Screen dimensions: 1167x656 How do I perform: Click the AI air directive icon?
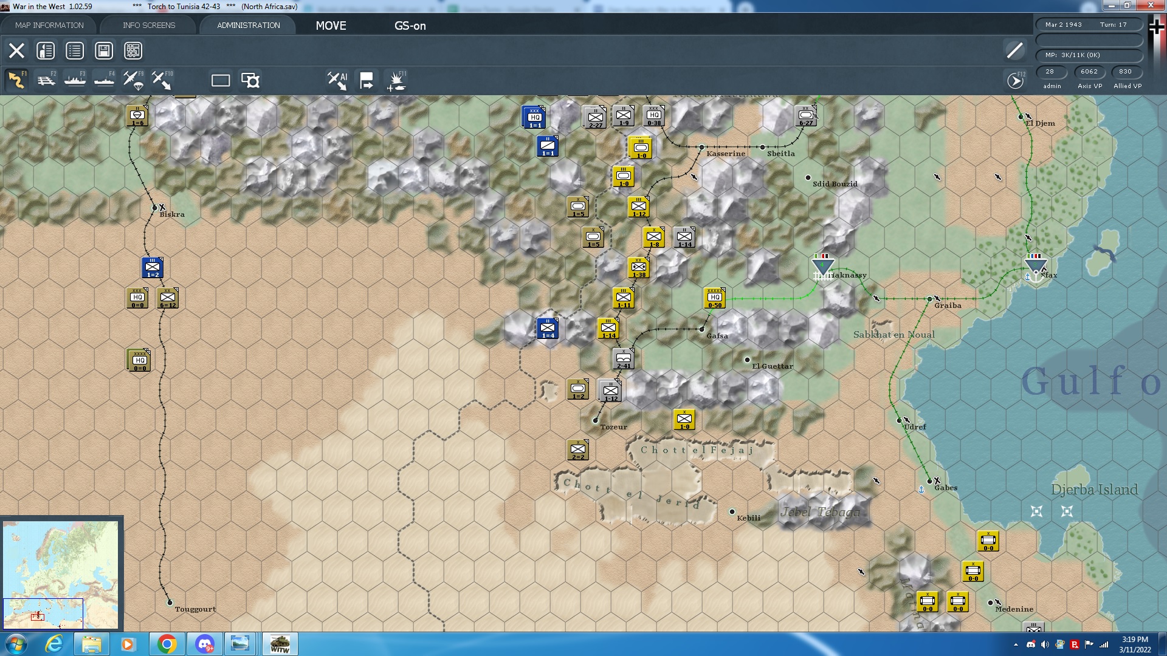pyautogui.click(x=337, y=80)
